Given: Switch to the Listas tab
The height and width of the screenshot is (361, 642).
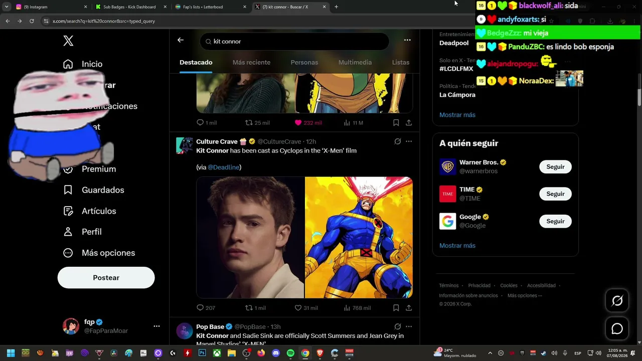Looking at the screenshot, I should (x=401, y=62).
